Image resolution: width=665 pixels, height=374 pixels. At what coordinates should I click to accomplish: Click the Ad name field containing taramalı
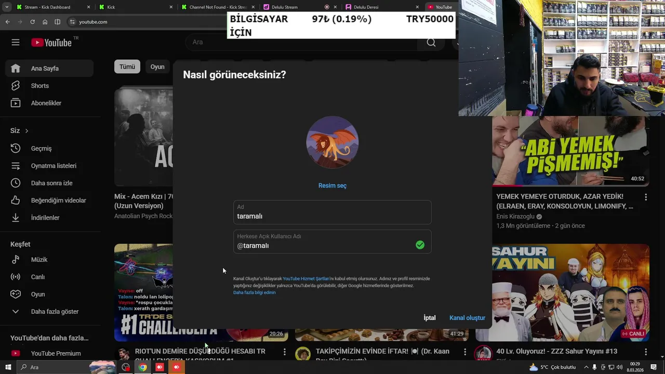(332, 212)
